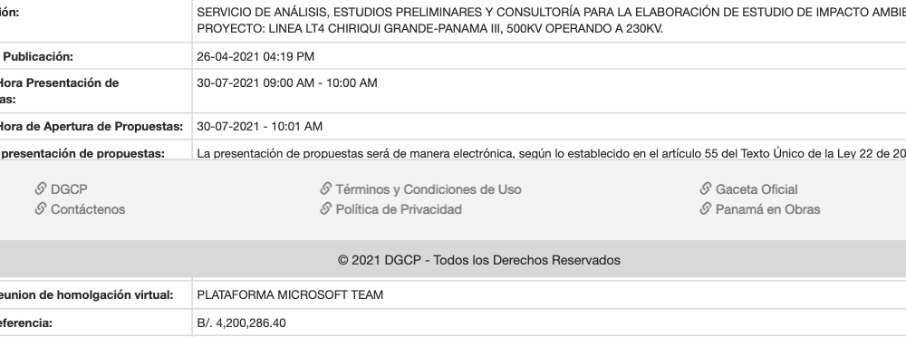The height and width of the screenshot is (337, 906).
Task: Click the 30-07-2021 - 10:01 AM opening time
Action: (259, 126)
